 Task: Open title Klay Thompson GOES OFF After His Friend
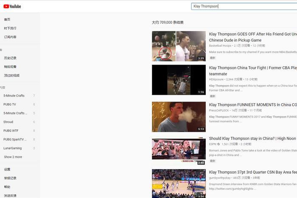tap(253, 37)
